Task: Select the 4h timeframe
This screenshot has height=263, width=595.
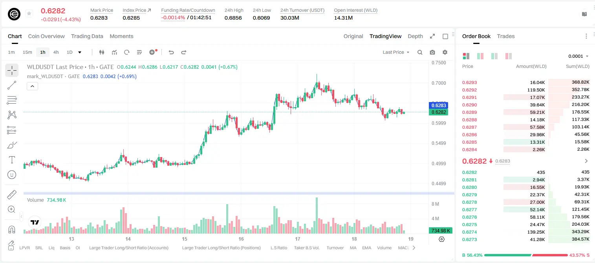Action: coord(56,52)
